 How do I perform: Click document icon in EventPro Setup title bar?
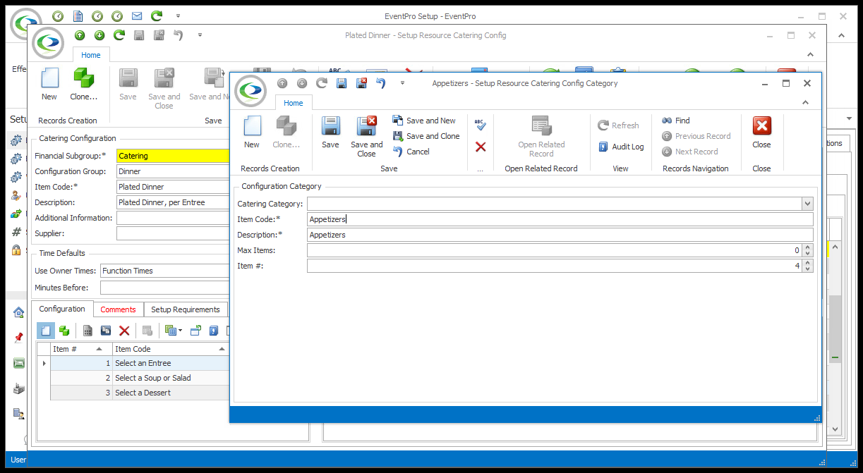click(78, 16)
